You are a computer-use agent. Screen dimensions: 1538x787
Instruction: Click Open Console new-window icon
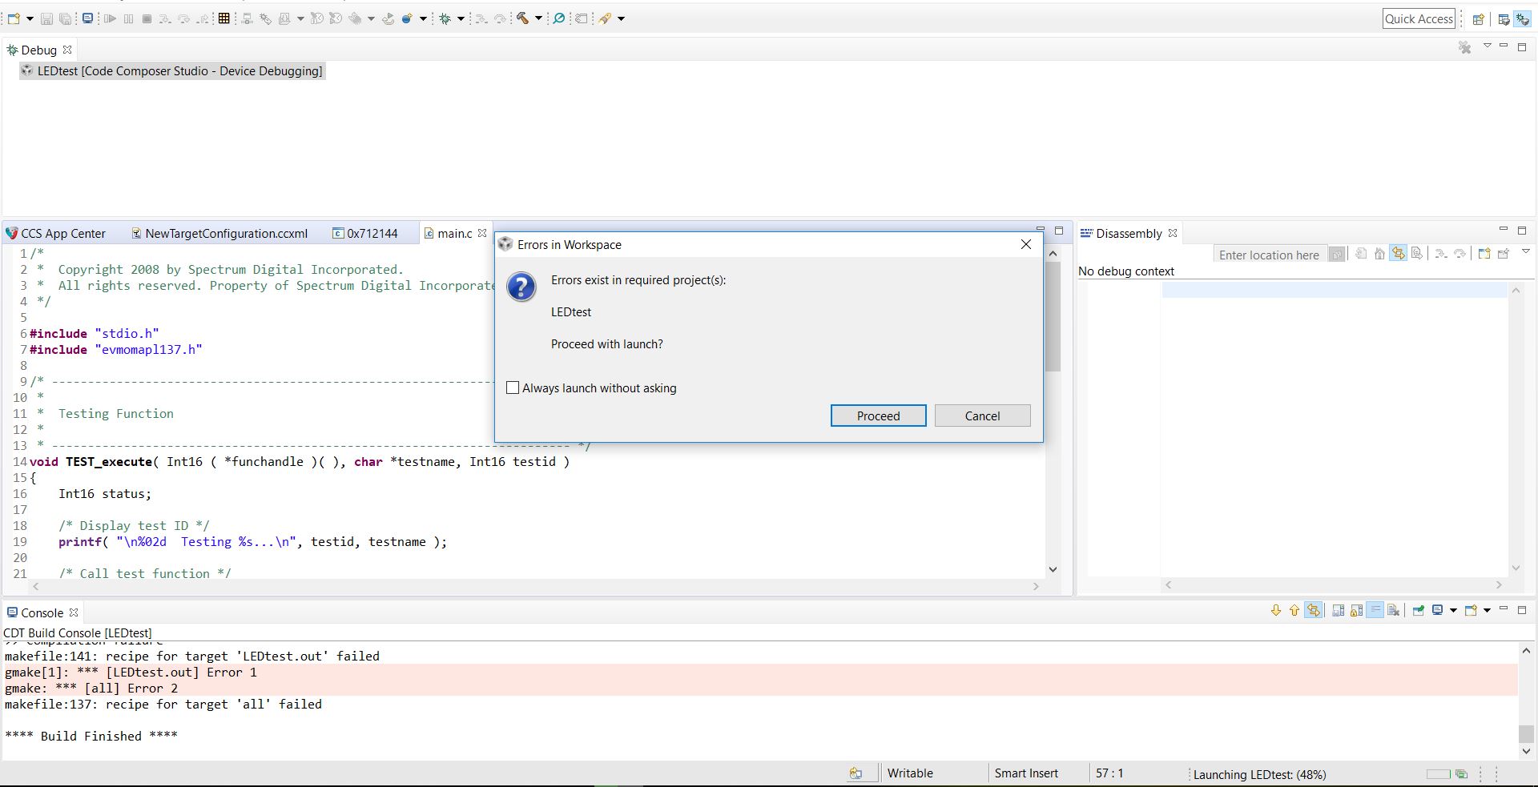click(1471, 610)
